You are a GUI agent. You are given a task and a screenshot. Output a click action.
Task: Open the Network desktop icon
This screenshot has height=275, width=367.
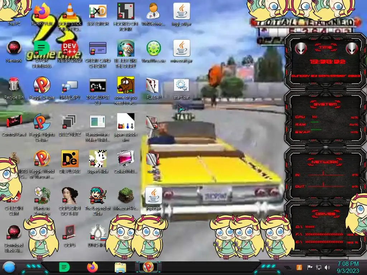tap(14, 52)
